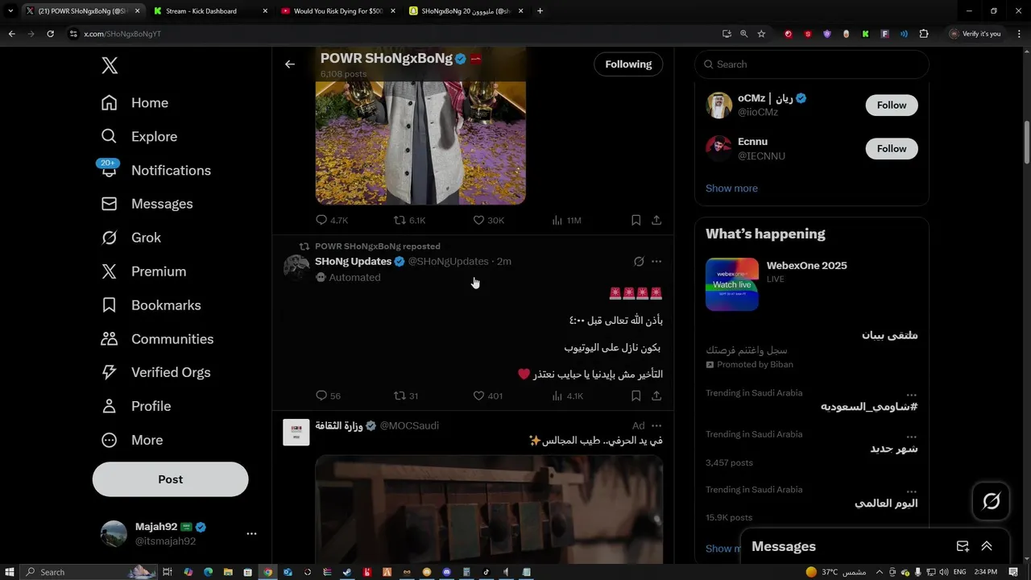Viewport: 1031px width, 580px height.
Task: Open more options on the MOCSaudi ad
Action: tap(656, 425)
